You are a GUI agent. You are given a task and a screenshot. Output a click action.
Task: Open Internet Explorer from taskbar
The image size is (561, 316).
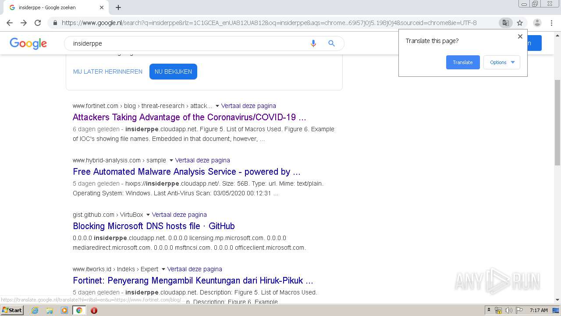pyautogui.click(x=35, y=310)
